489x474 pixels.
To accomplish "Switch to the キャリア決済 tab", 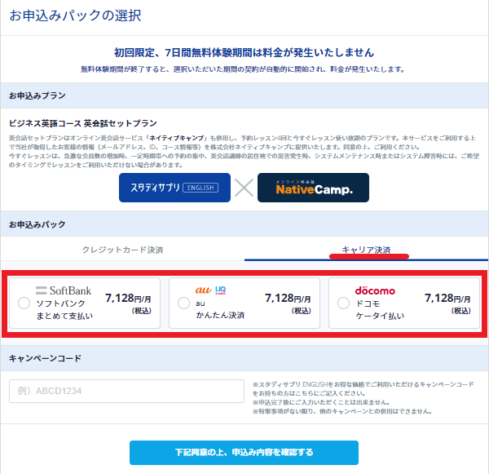I will pyautogui.click(x=366, y=250).
